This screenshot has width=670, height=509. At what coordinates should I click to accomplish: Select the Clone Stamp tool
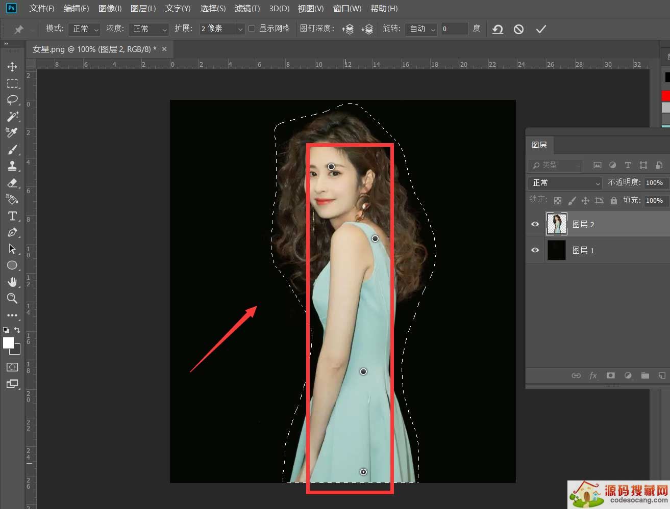tap(12, 166)
